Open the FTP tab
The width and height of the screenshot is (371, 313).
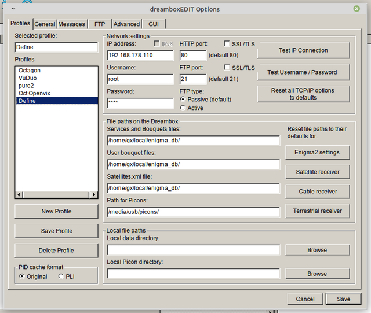click(100, 24)
